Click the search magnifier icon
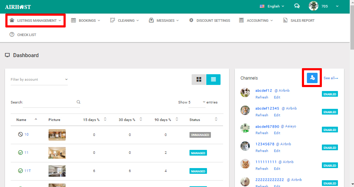 (79, 102)
